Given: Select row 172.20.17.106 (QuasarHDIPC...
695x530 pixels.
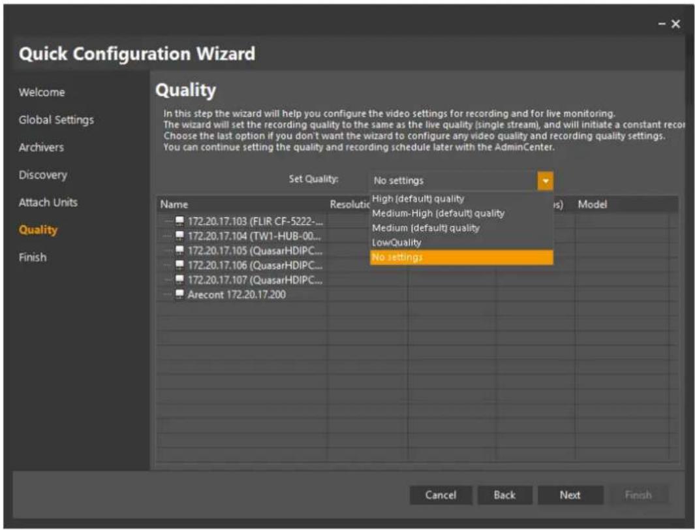Looking at the screenshot, I should pyautogui.click(x=255, y=264).
